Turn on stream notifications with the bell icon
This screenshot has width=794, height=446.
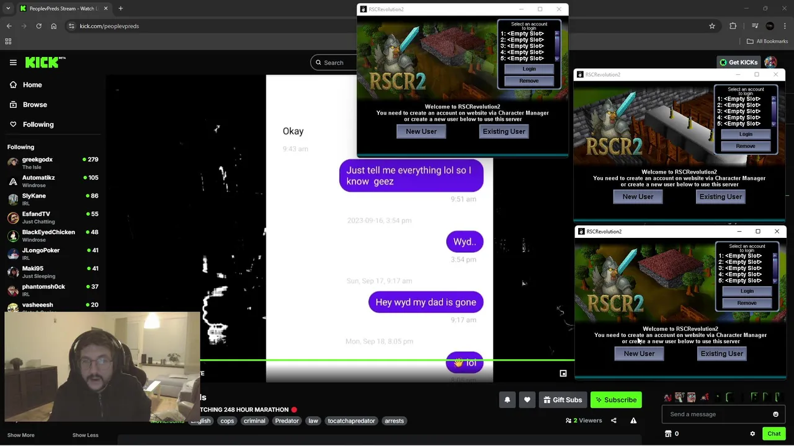pyautogui.click(x=507, y=400)
